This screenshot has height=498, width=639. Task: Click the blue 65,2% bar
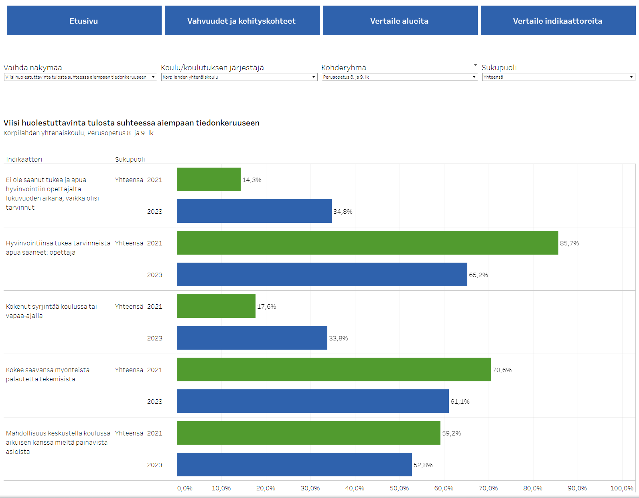[322, 275]
